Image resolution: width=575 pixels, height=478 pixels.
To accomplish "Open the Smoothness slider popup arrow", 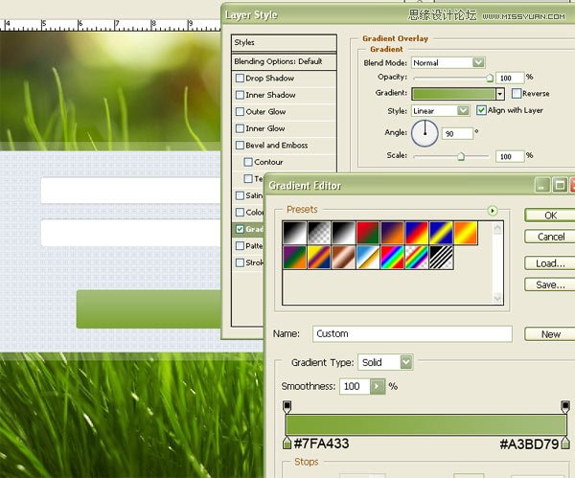I will click(x=378, y=386).
